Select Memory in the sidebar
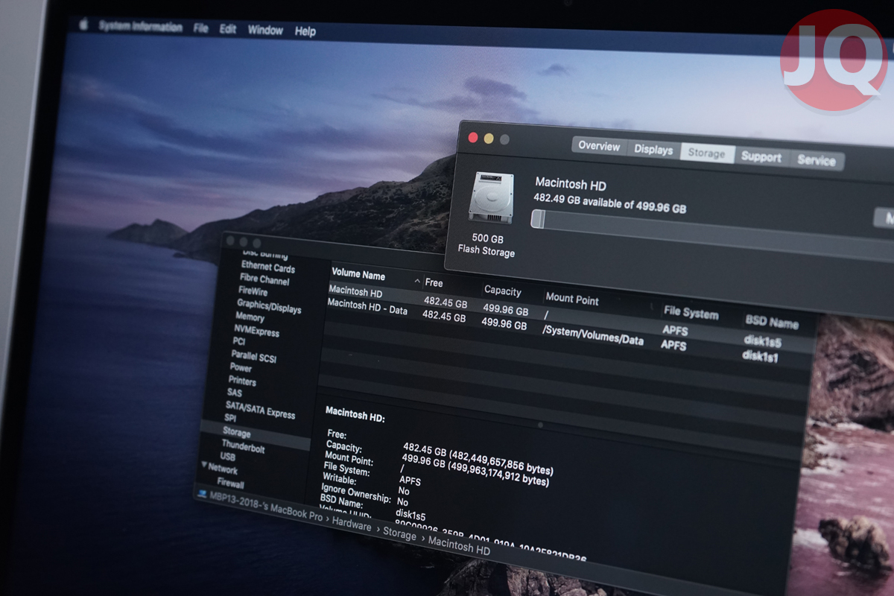Image resolution: width=894 pixels, height=596 pixels. (250, 317)
